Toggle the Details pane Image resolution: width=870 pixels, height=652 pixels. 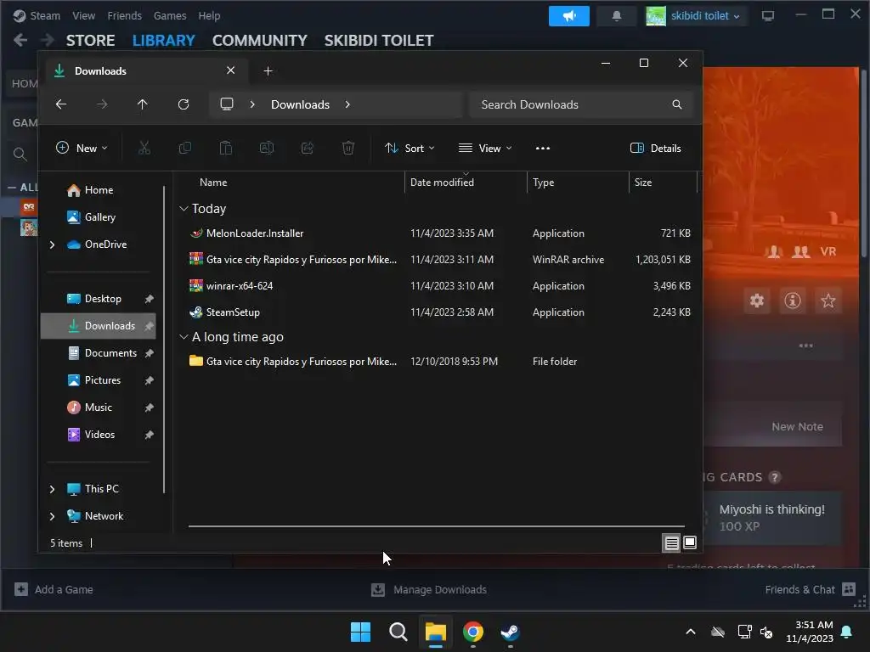(656, 148)
